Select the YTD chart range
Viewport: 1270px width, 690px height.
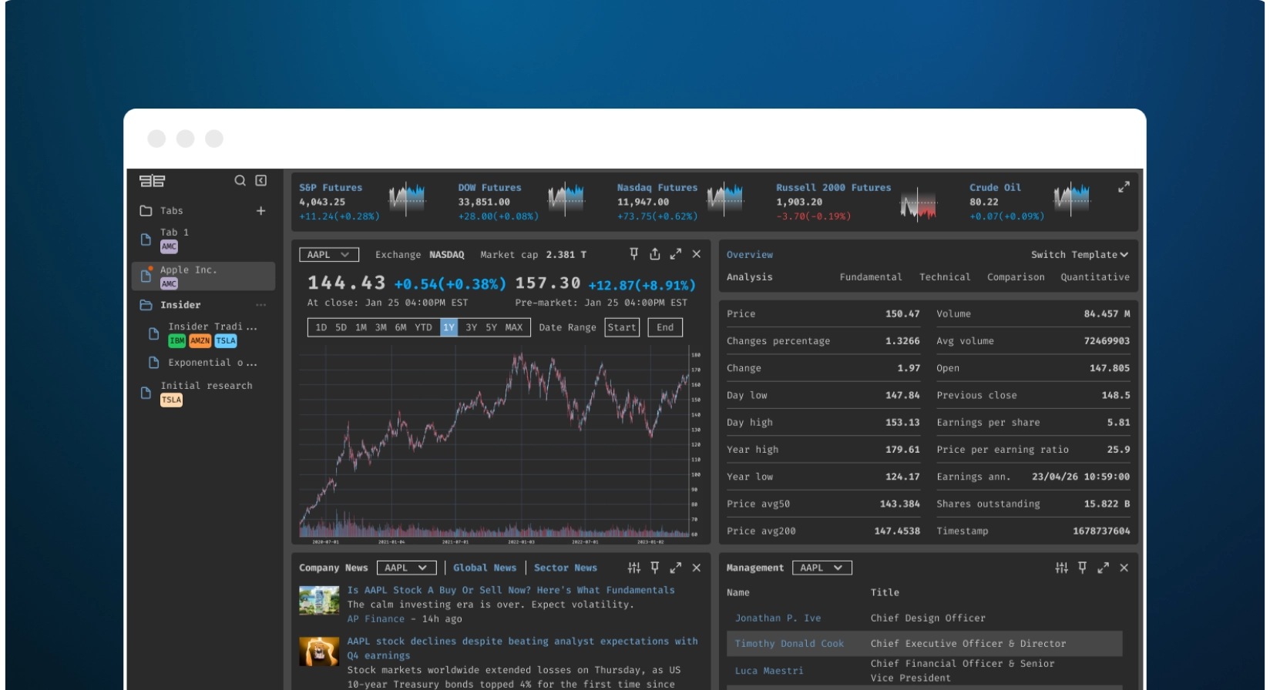(424, 327)
